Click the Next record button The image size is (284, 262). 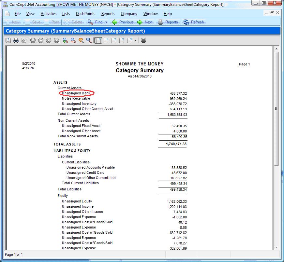(145, 22)
